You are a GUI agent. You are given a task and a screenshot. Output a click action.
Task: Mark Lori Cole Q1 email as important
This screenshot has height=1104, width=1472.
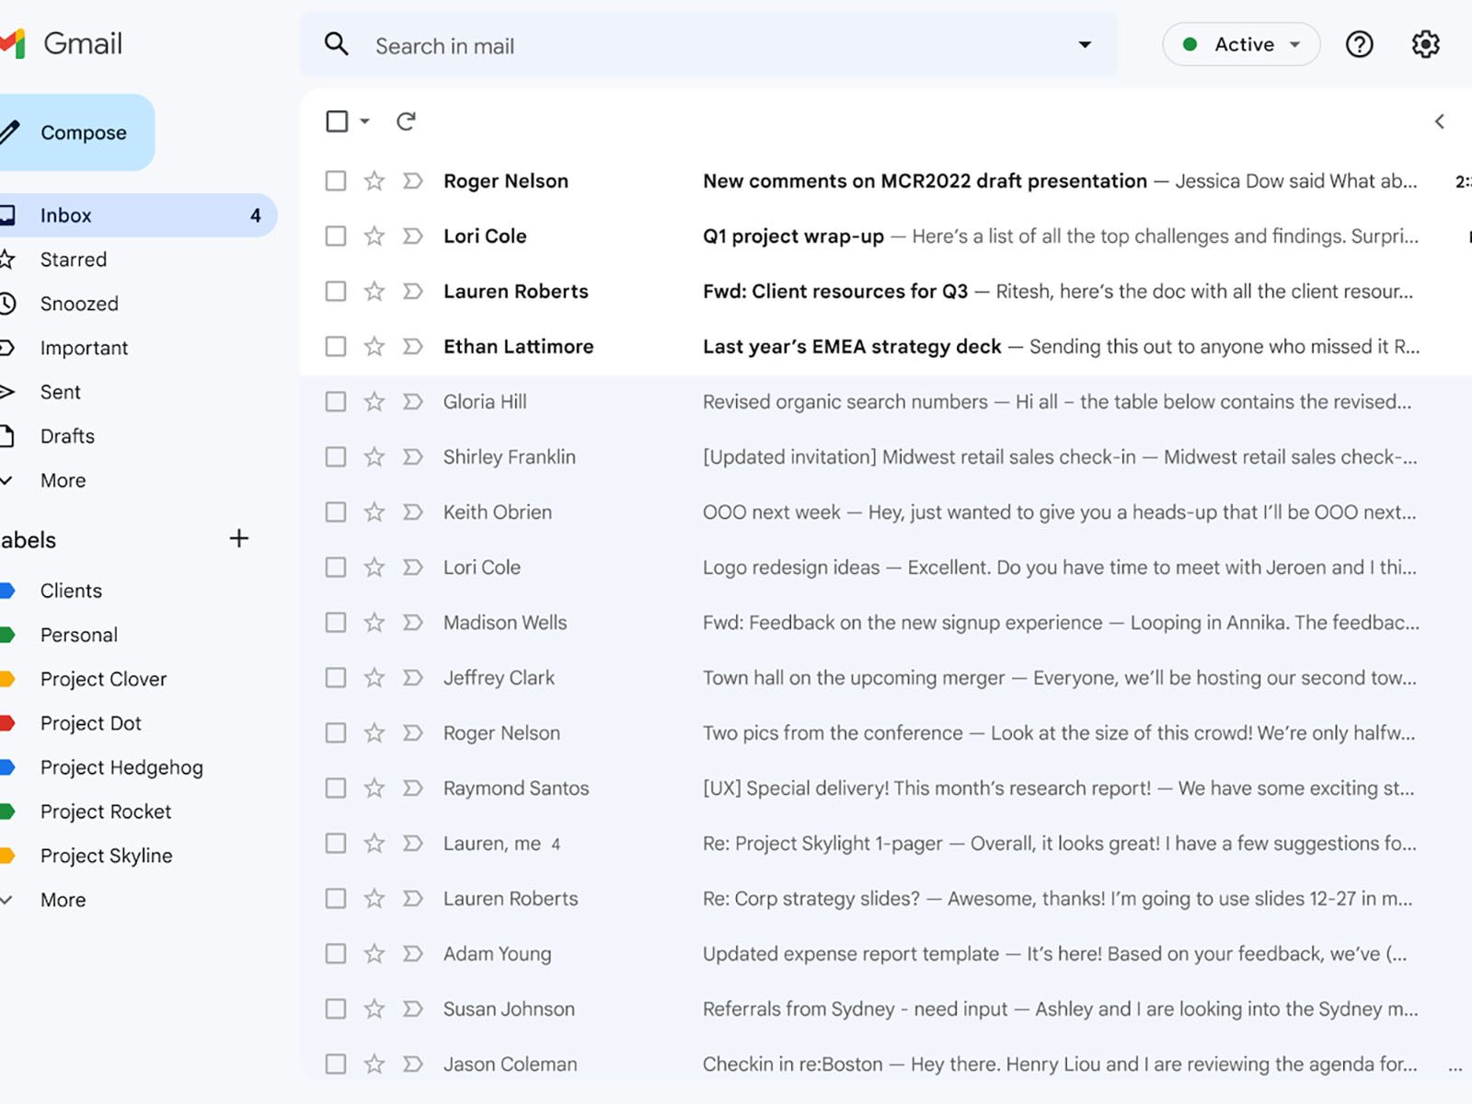tap(413, 236)
